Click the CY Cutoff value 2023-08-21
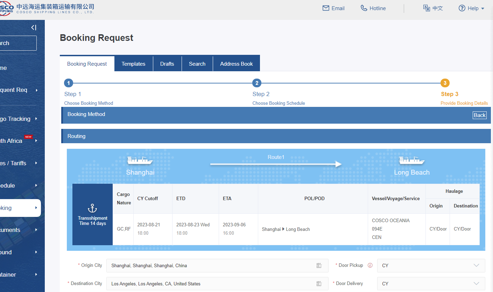 [149, 225]
